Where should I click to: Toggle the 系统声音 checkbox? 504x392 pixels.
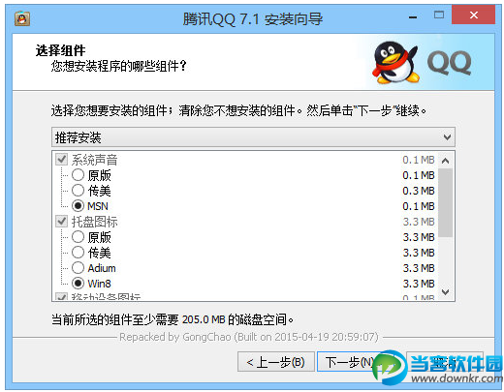pos(61,159)
